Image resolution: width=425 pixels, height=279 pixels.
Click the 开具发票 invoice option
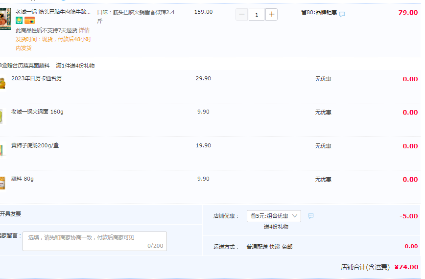11,214
